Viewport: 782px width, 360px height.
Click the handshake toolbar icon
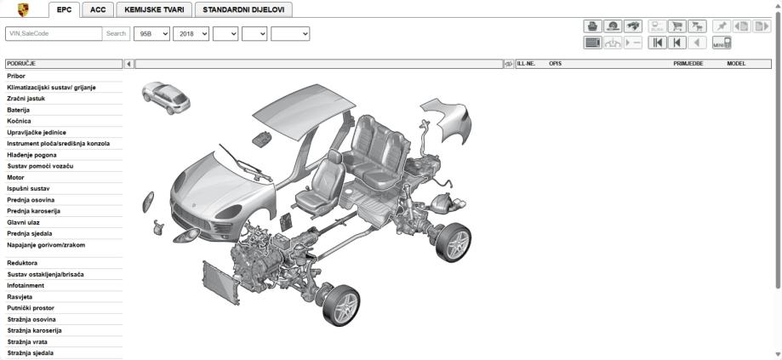click(x=633, y=26)
